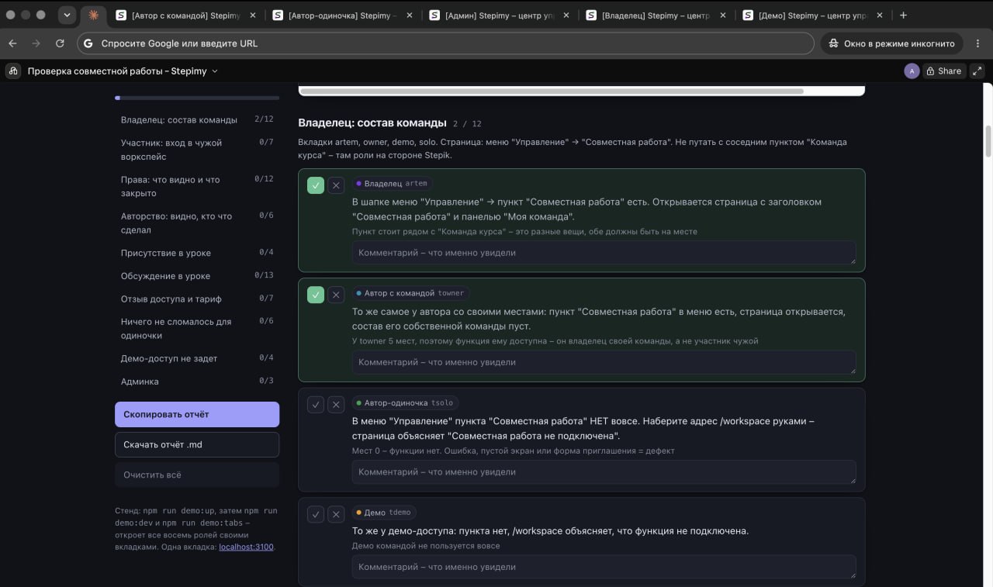Click the Скопировать отчёт button
The height and width of the screenshot is (587, 993).
(197, 414)
